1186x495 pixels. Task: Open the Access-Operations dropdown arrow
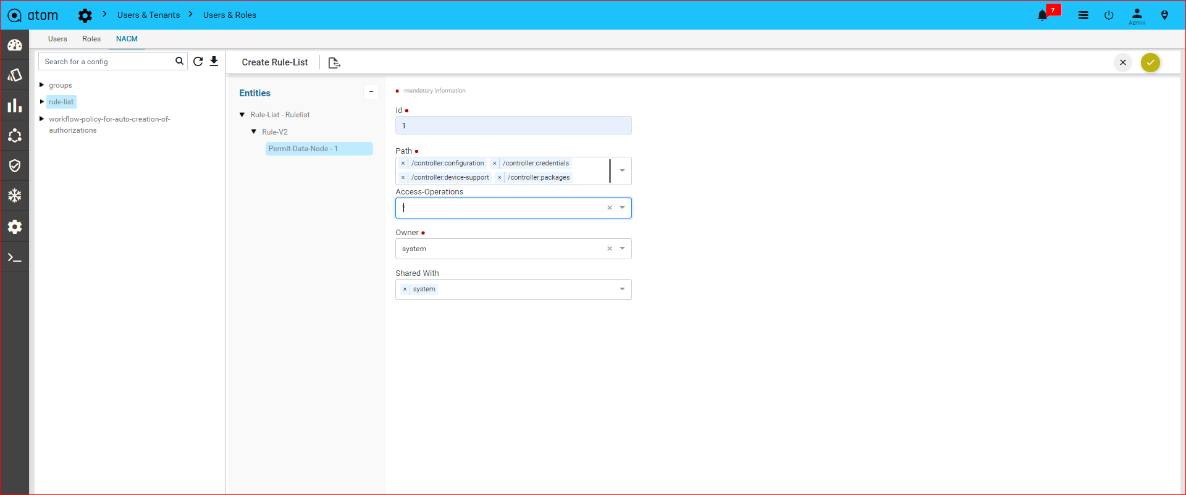622,208
